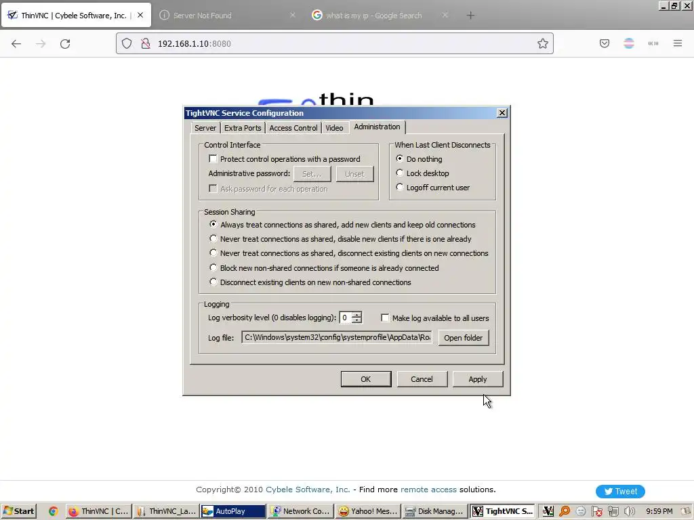Check Make log available to all users

click(385, 318)
